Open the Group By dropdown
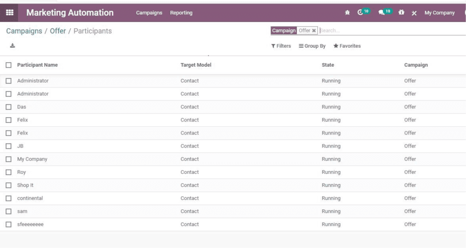Screen dimensions: 466x248 coord(312,46)
